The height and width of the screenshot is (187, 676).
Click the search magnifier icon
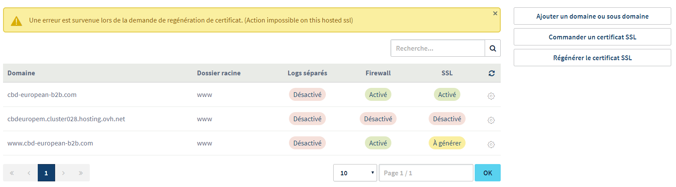(x=492, y=48)
